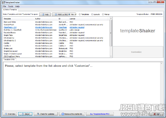Select the SimpleOne Layout row
The image size is (166, 118).
(56, 51)
